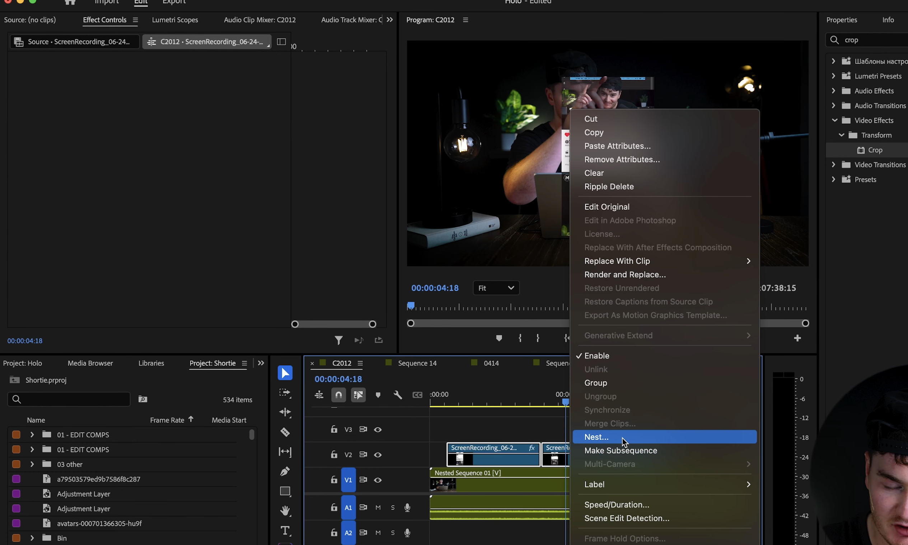Screen dimensions: 908x545
Task: Open the Export workspace
Action: tap(174, 2)
